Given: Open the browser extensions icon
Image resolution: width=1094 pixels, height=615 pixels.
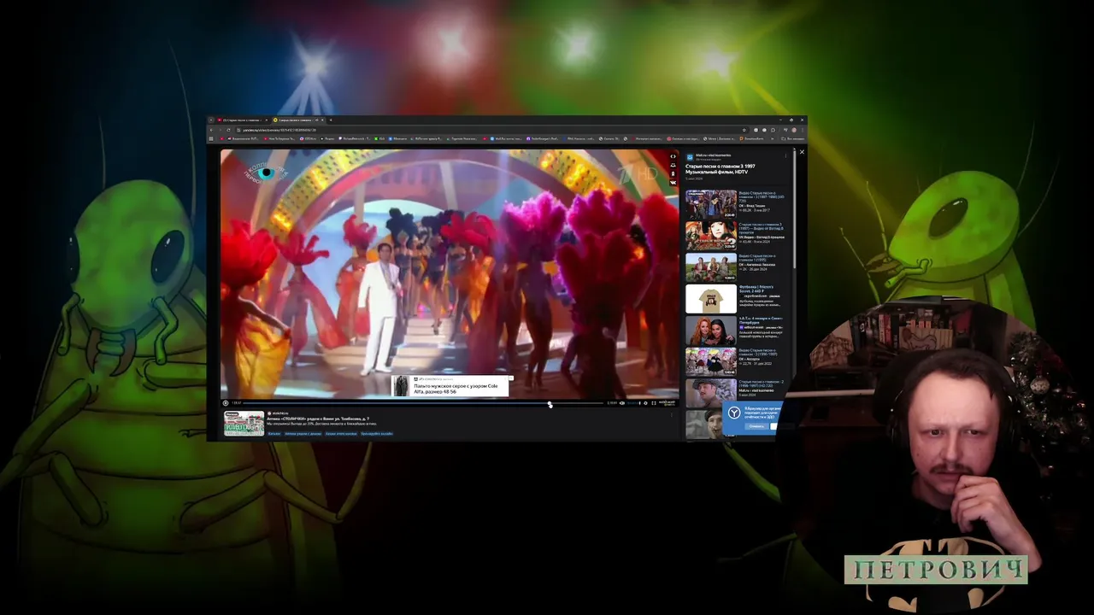Looking at the screenshot, I should [773, 130].
